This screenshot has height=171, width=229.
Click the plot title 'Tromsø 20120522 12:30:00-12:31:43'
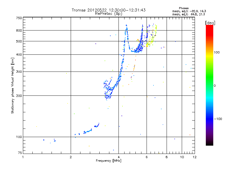pos(108,10)
